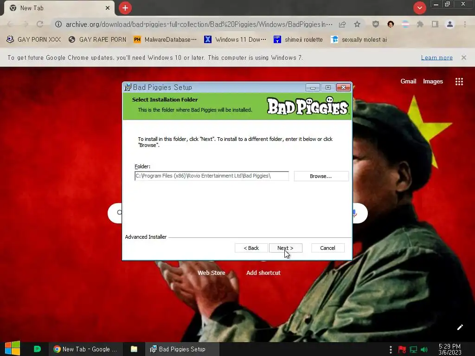Click the Add shortcut tile
The height and width of the screenshot is (356, 475).
(x=263, y=273)
